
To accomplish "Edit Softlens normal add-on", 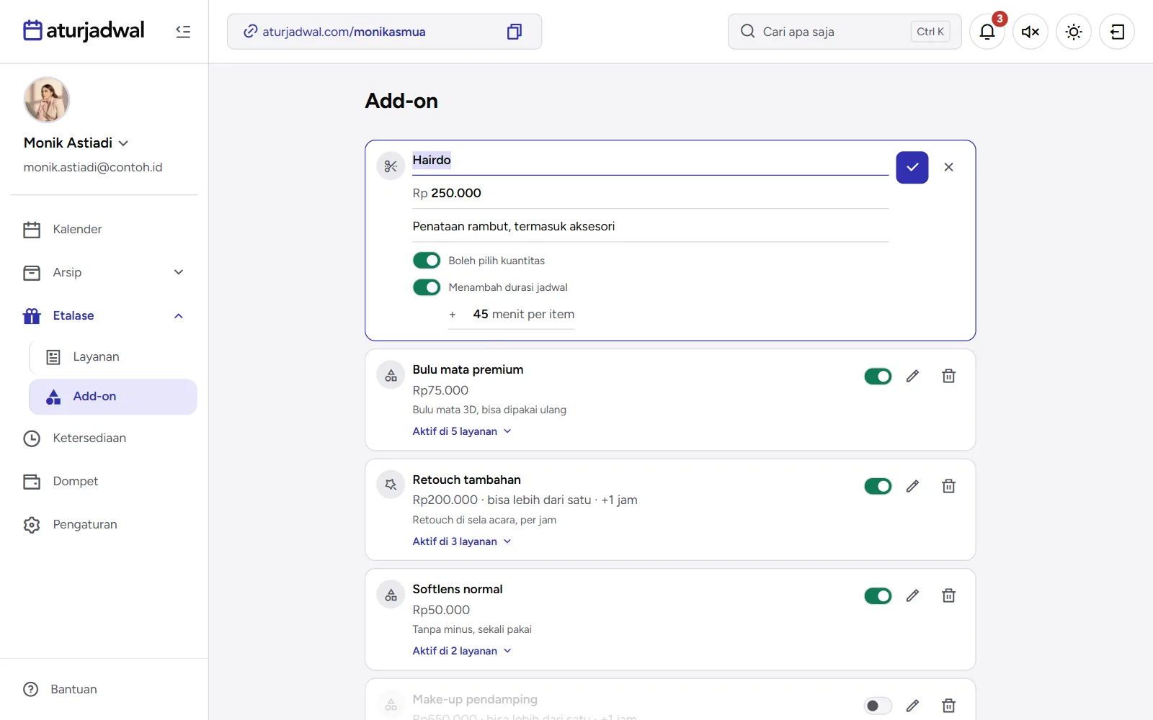I will [912, 596].
